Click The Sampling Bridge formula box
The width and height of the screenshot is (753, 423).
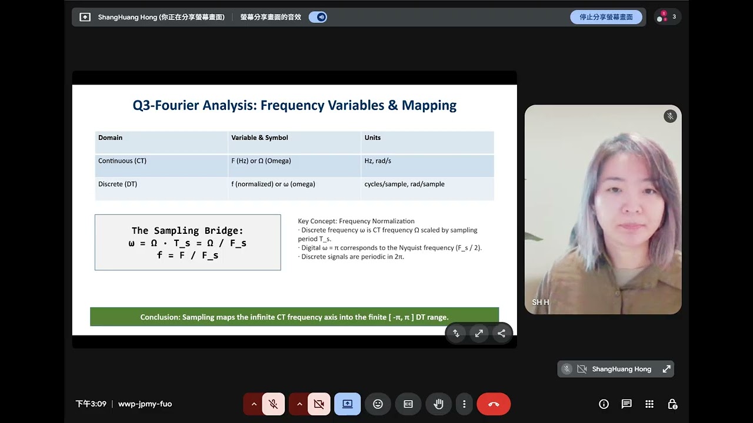click(188, 242)
